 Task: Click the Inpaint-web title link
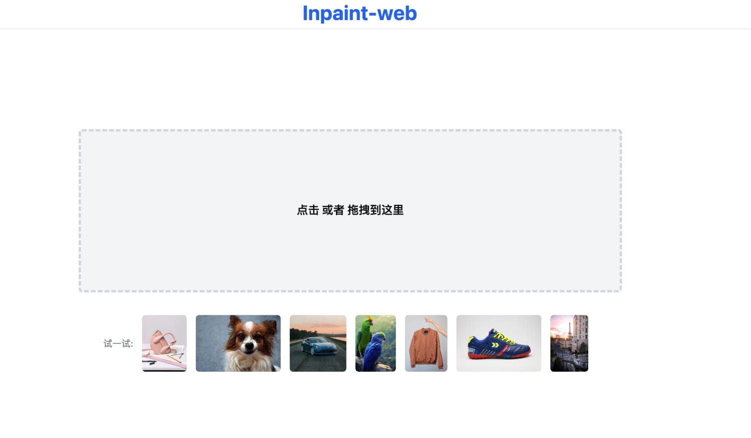(359, 14)
